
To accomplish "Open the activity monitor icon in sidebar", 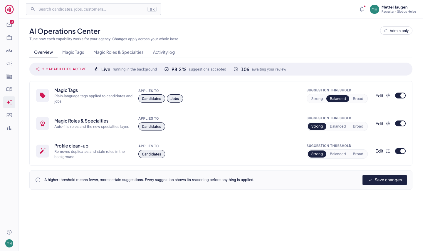I will 9,115.
